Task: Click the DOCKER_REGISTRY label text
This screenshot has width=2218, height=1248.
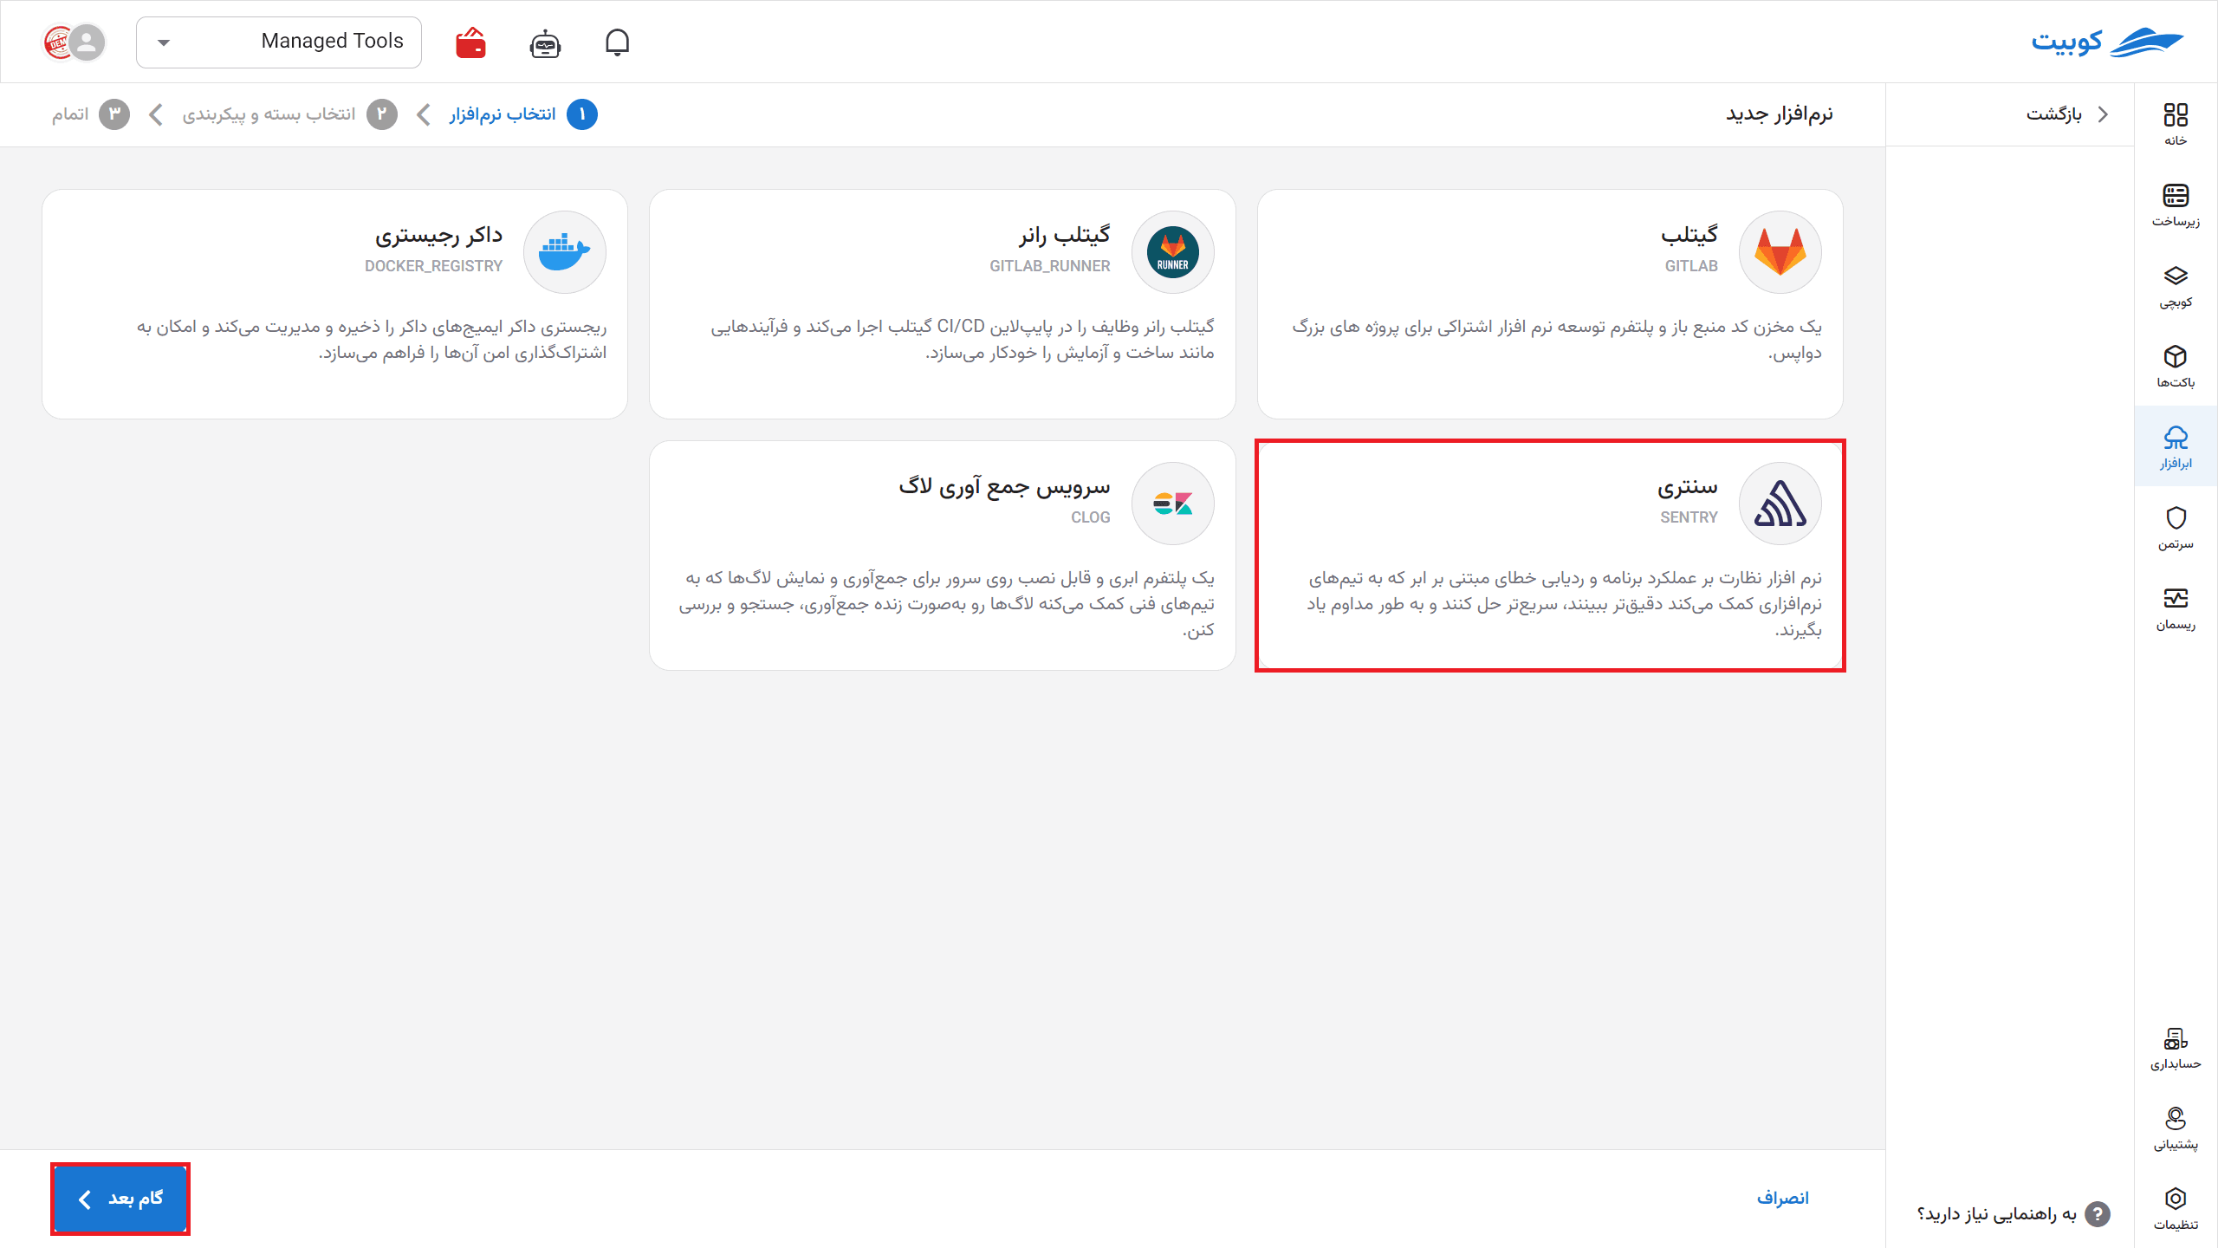Action: [433, 266]
